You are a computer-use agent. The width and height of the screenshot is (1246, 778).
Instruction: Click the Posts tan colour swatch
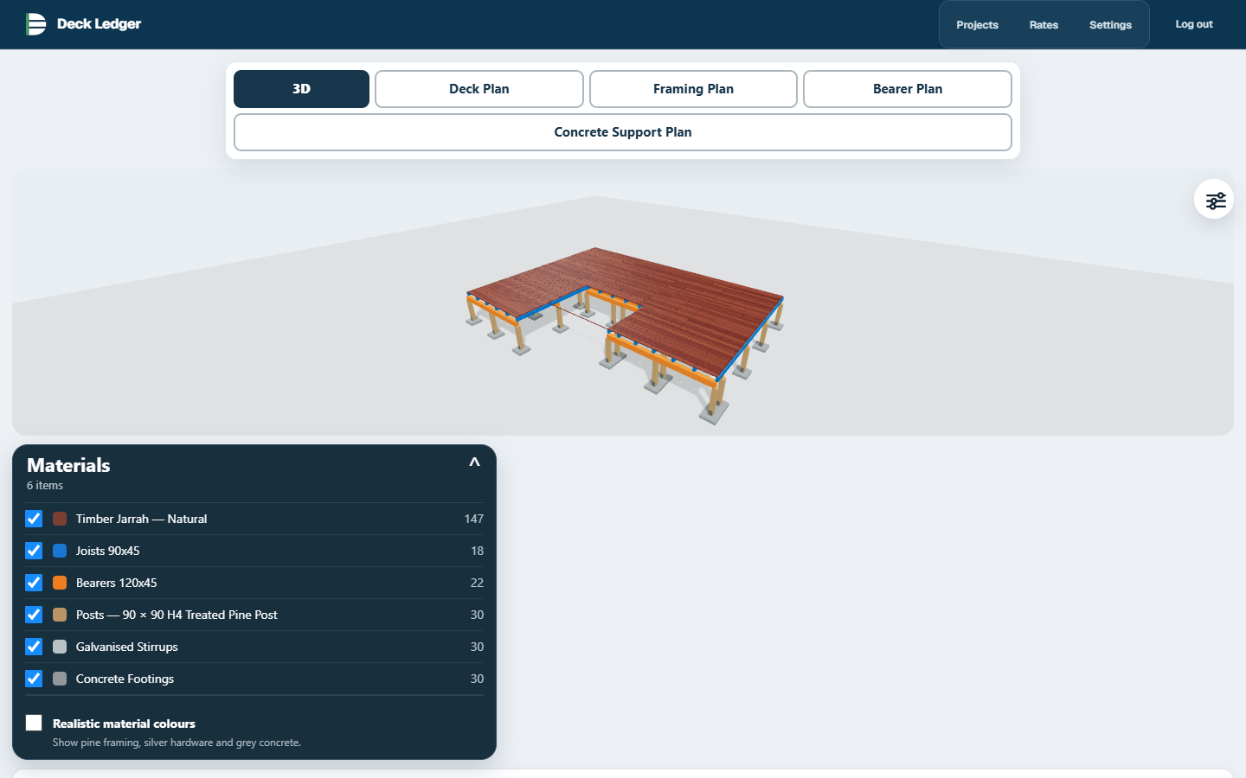pos(60,615)
